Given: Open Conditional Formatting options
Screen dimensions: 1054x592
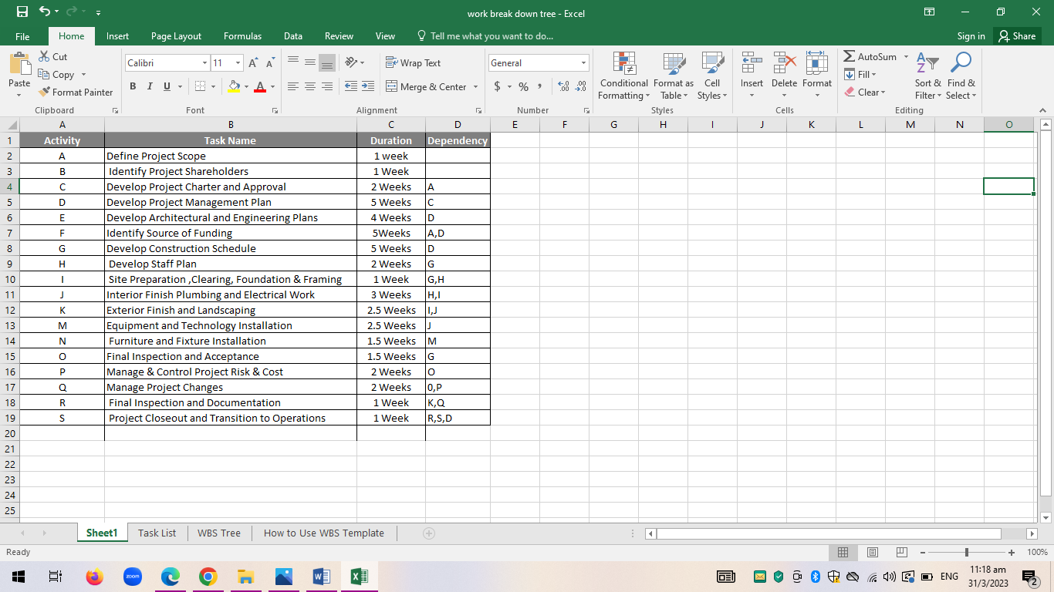Looking at the screenshot, I should coord(623,76).
